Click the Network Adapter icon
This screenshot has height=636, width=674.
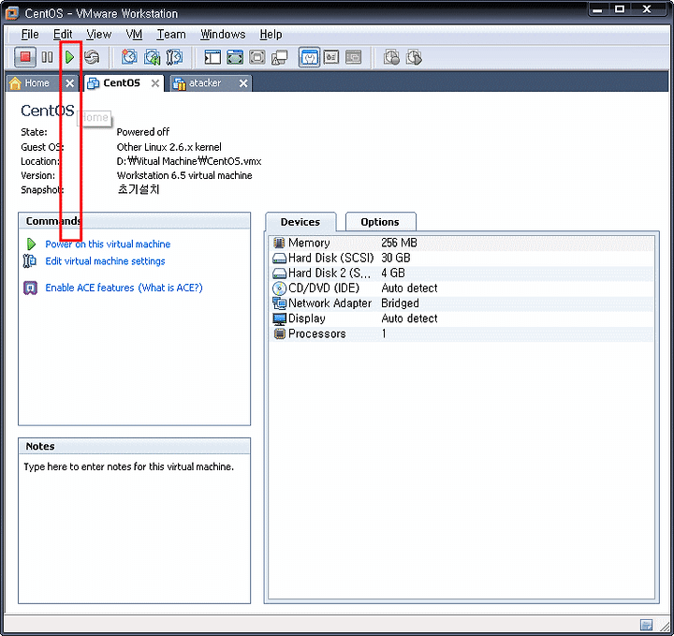pyautogui.click(x=279, y=303)
